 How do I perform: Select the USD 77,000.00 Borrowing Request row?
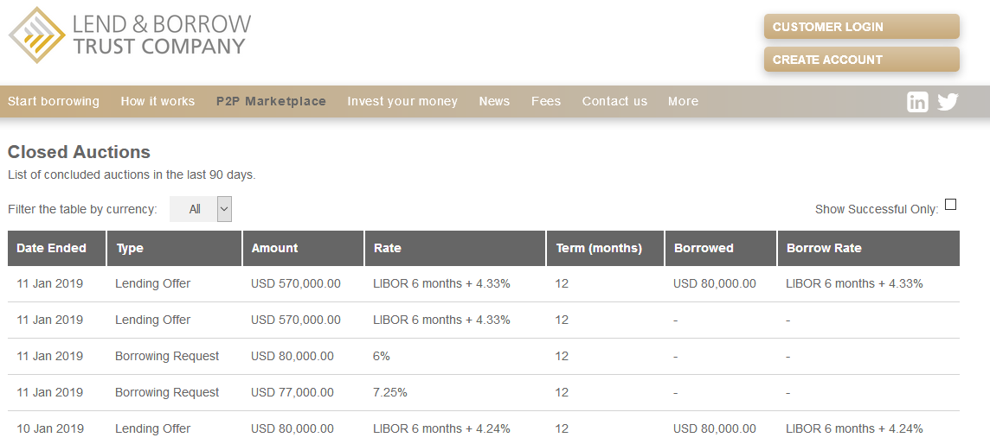pos(292,392)
